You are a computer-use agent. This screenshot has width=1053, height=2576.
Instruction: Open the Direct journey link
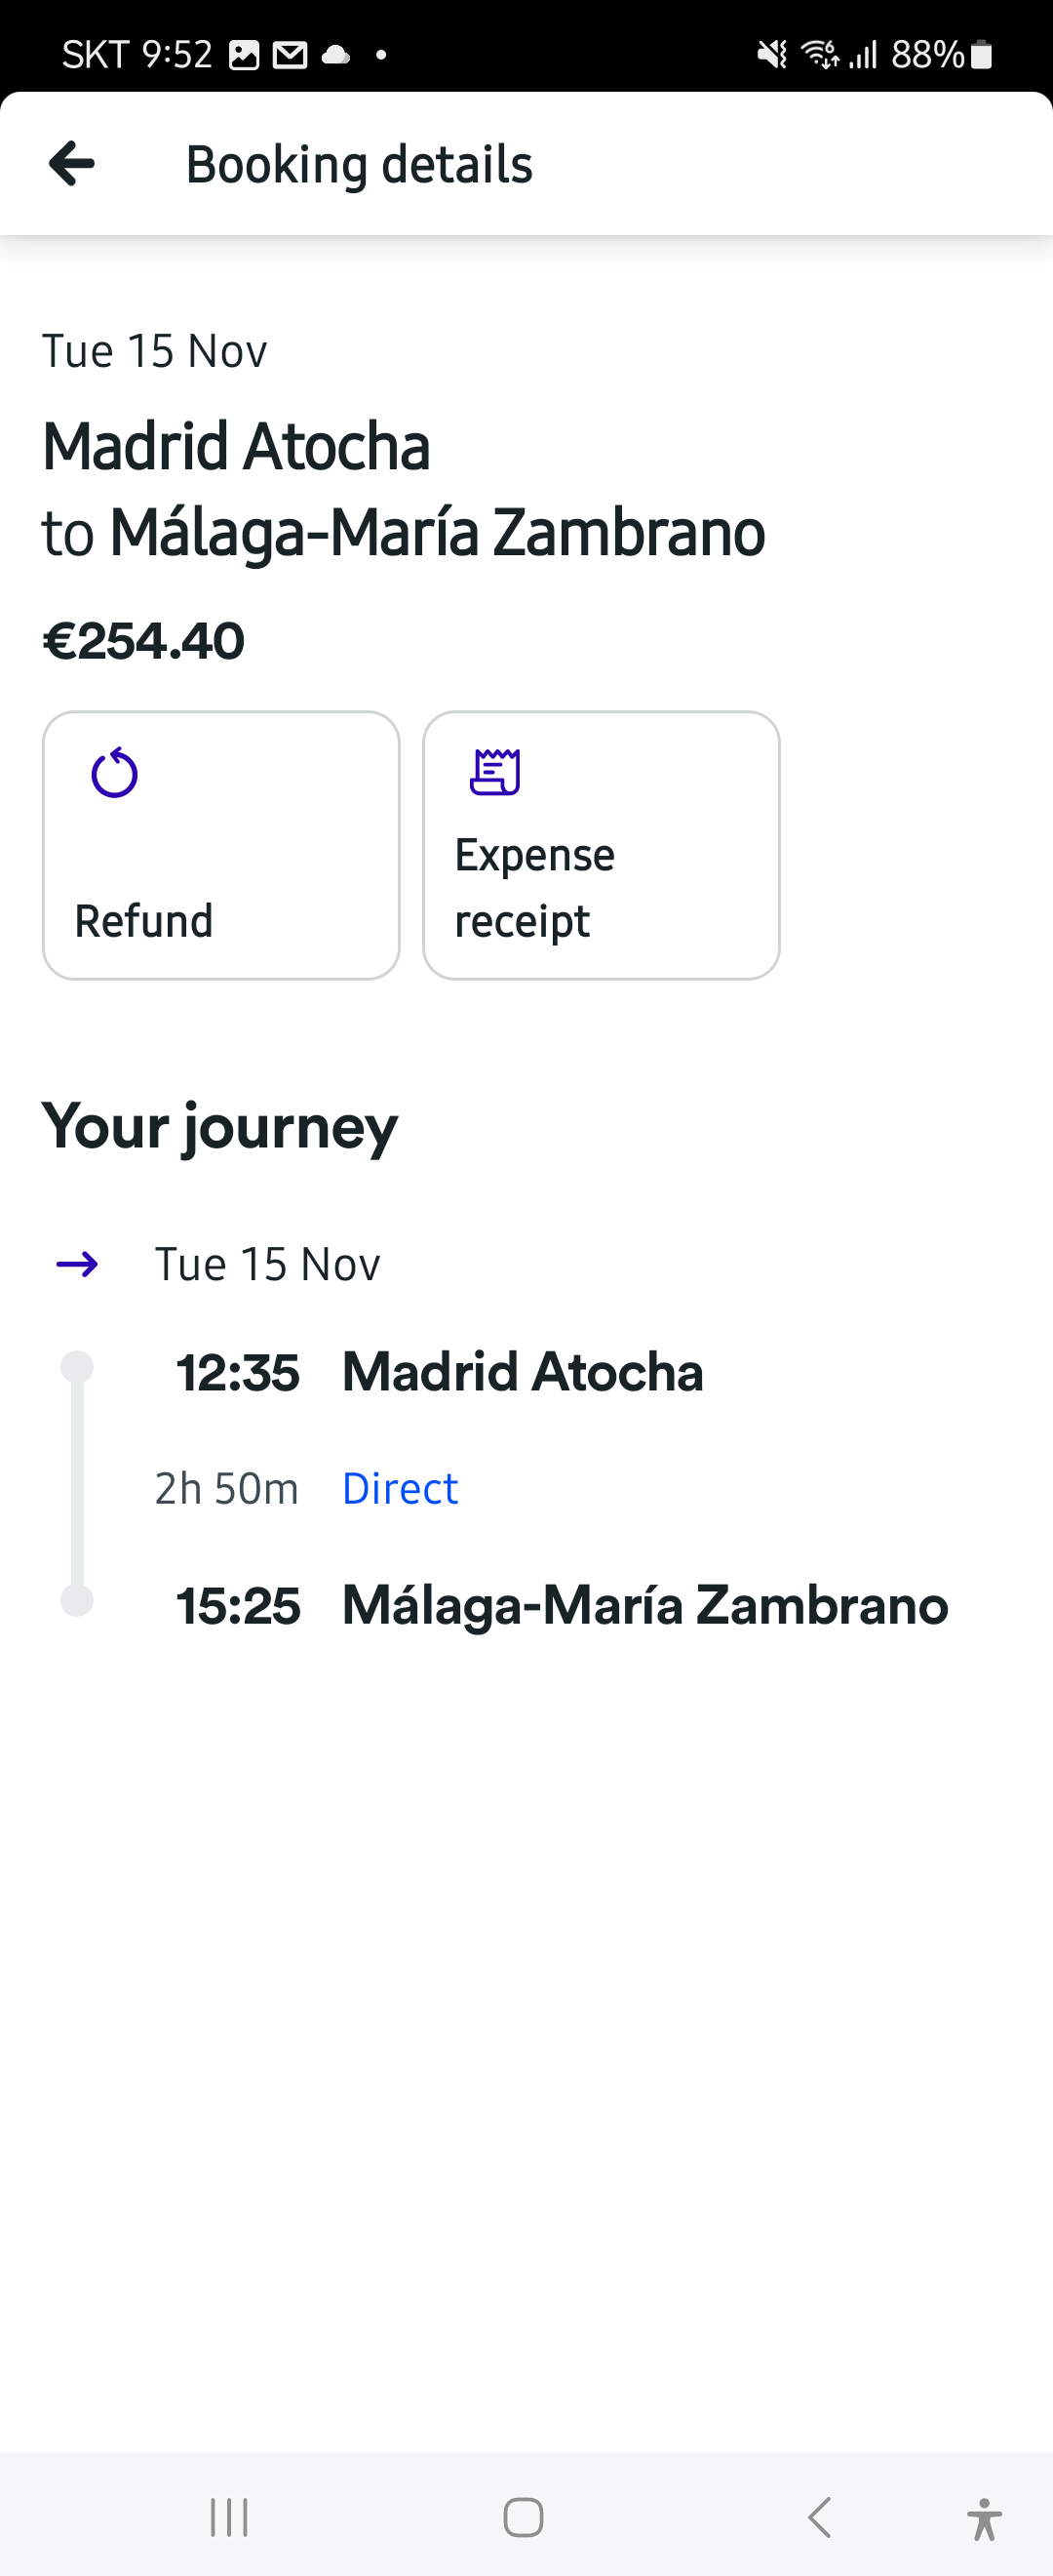400,1488
